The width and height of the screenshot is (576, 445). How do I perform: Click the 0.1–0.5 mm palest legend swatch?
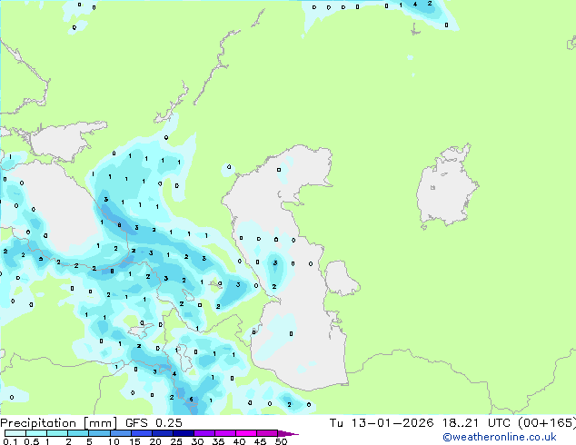point(15,433)
